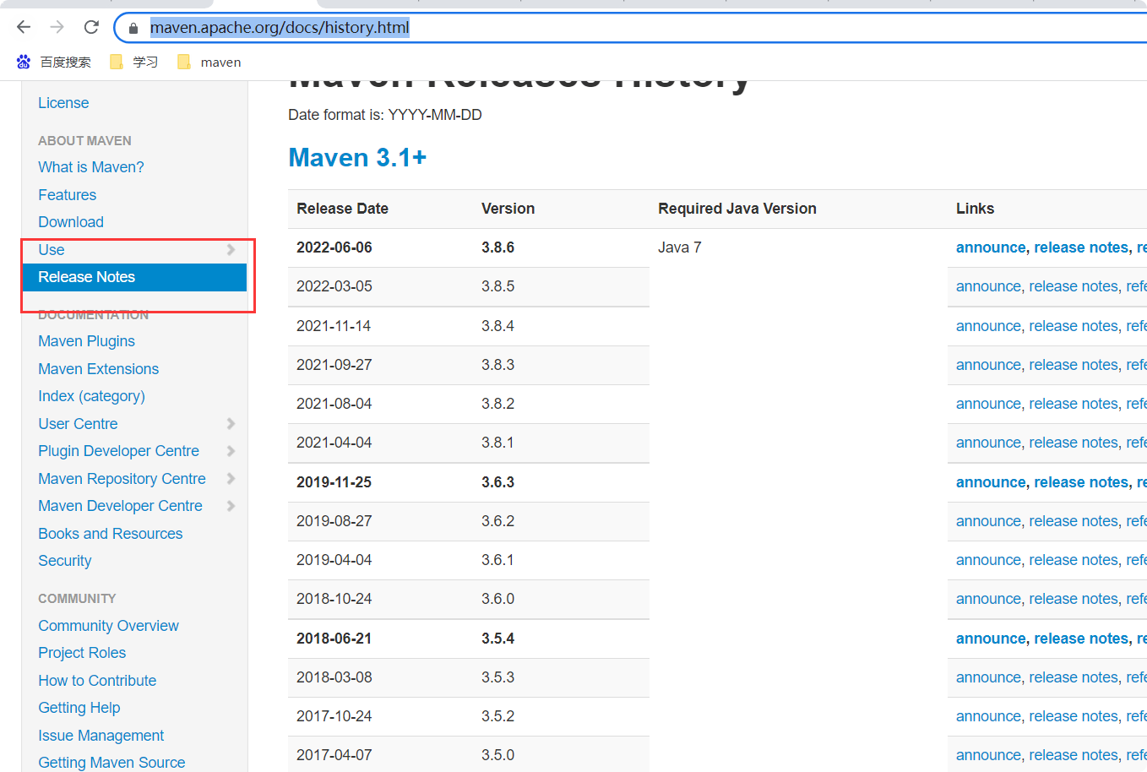Click the Java 7 cell
The width and height of the screenshot is (1147, 772).
pos(680,247)
